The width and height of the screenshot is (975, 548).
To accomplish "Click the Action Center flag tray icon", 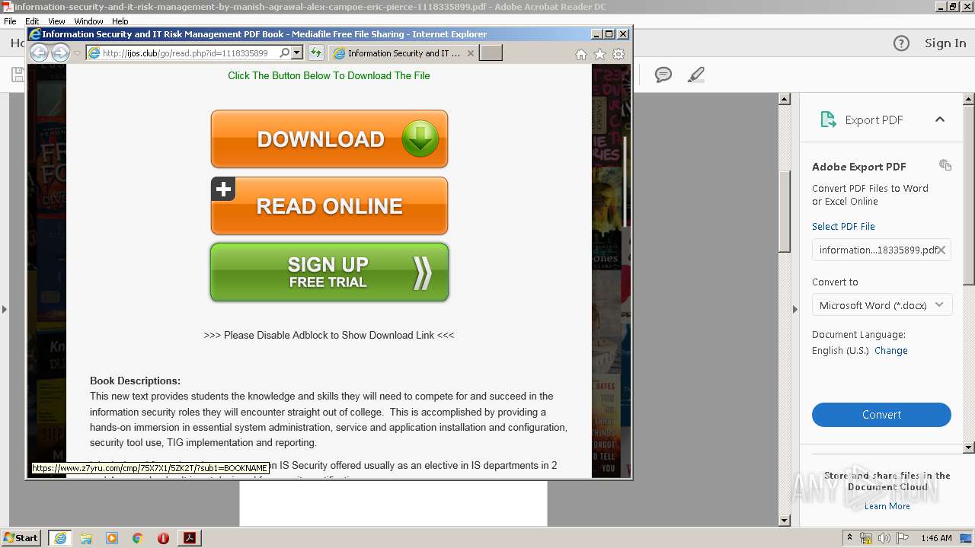I will [x=903, y=538].
